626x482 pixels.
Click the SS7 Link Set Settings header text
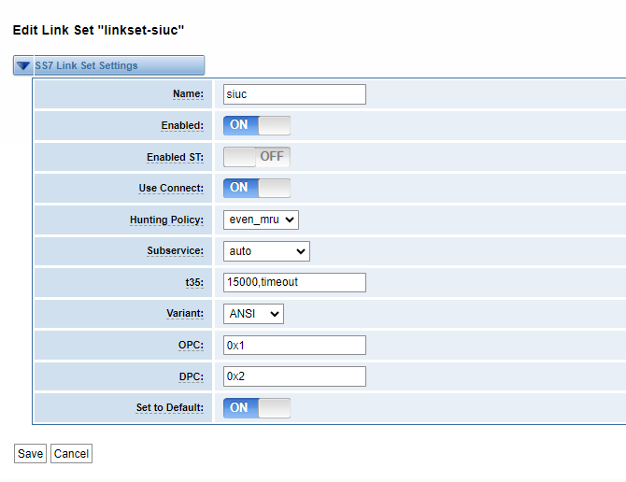86,65
